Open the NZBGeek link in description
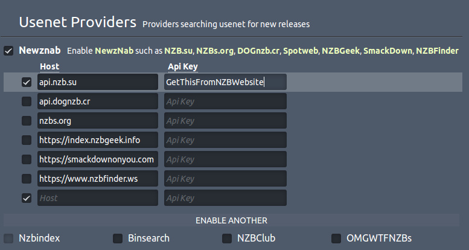 (340, 51)
